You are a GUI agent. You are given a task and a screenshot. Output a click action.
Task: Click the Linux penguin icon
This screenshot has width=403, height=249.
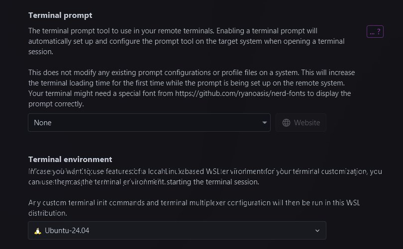38,231
